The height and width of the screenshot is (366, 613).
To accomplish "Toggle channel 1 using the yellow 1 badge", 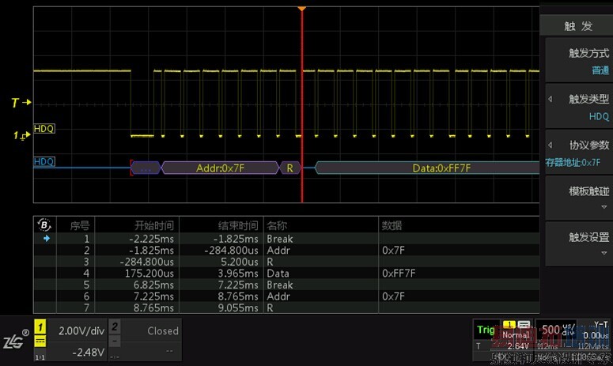I will coord(40,326).
